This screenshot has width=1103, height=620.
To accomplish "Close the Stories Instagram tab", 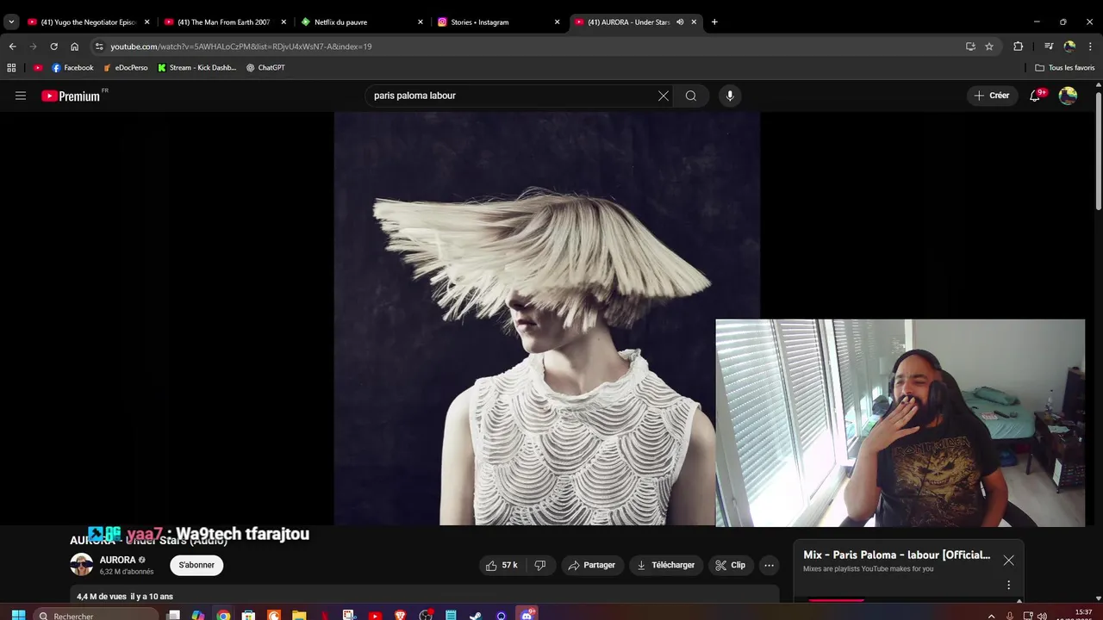I will (557, 22).
